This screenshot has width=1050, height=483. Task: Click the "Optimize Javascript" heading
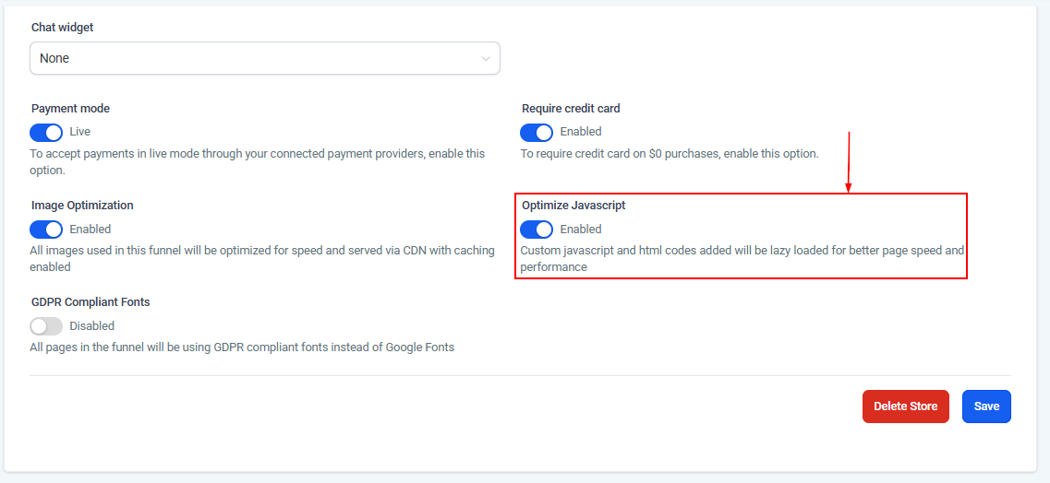click(573, 206)
